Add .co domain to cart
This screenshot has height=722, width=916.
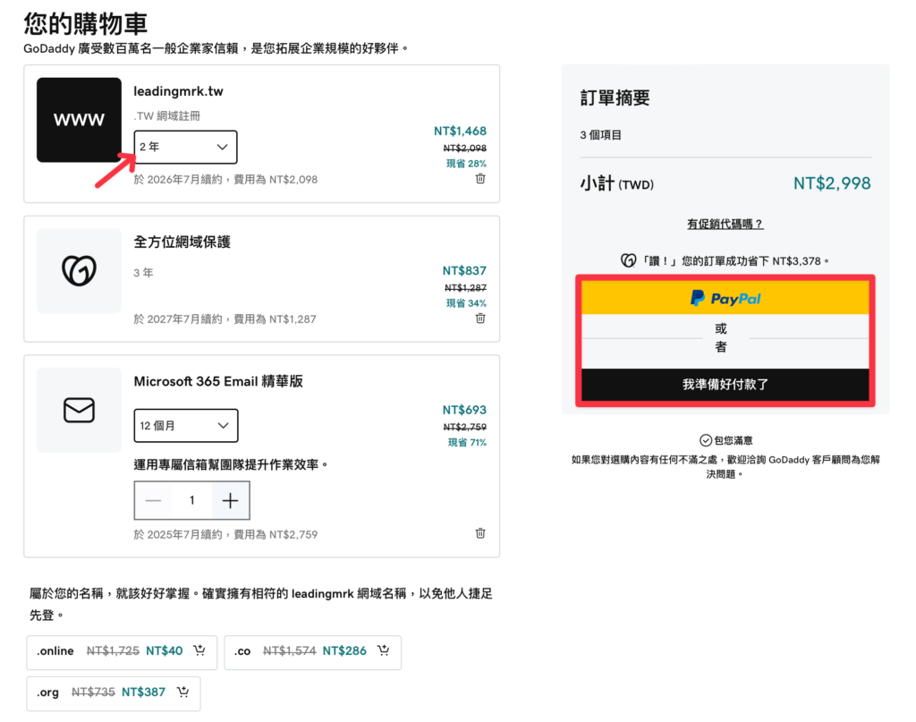[383, 650]
